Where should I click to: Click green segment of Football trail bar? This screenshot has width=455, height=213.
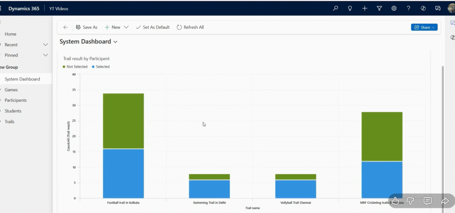[123, 121]
